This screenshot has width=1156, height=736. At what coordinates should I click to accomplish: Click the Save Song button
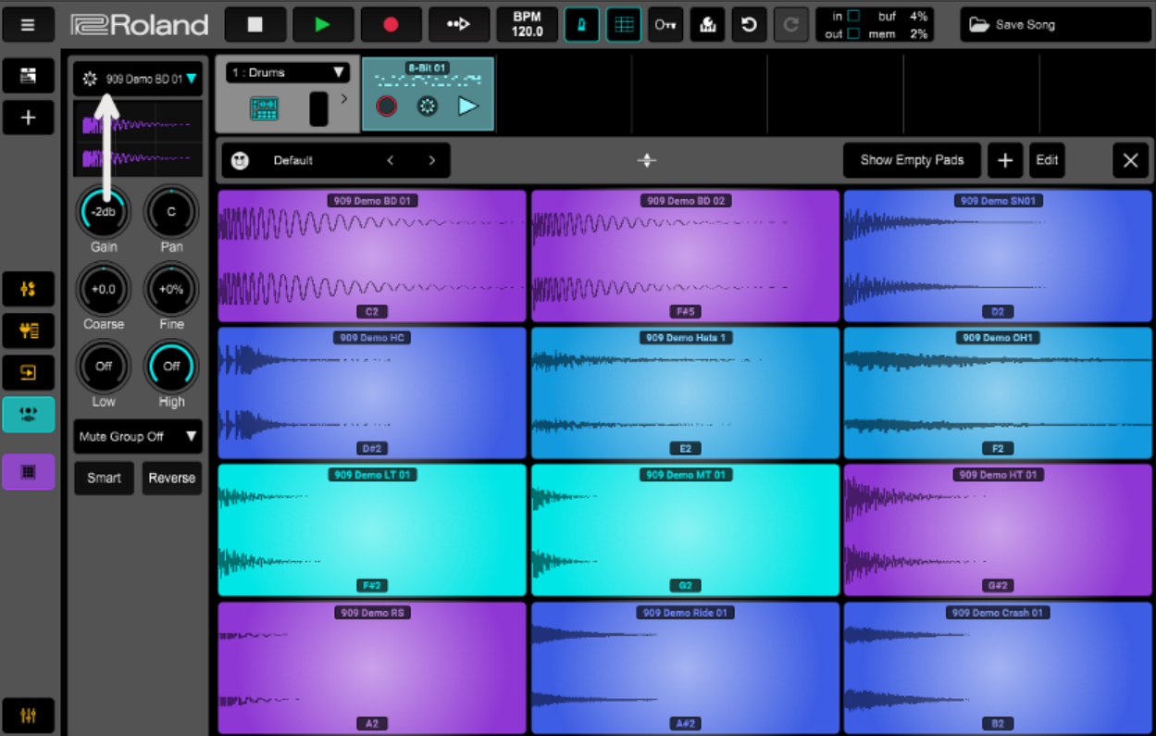[1053, 25]
